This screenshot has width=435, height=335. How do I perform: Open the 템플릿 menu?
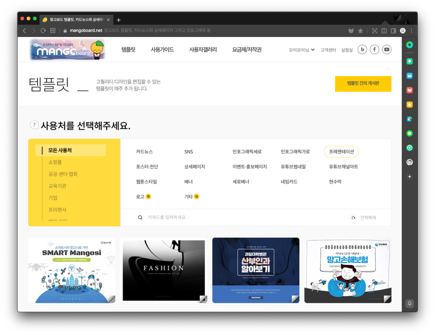(x=128, y=50)
